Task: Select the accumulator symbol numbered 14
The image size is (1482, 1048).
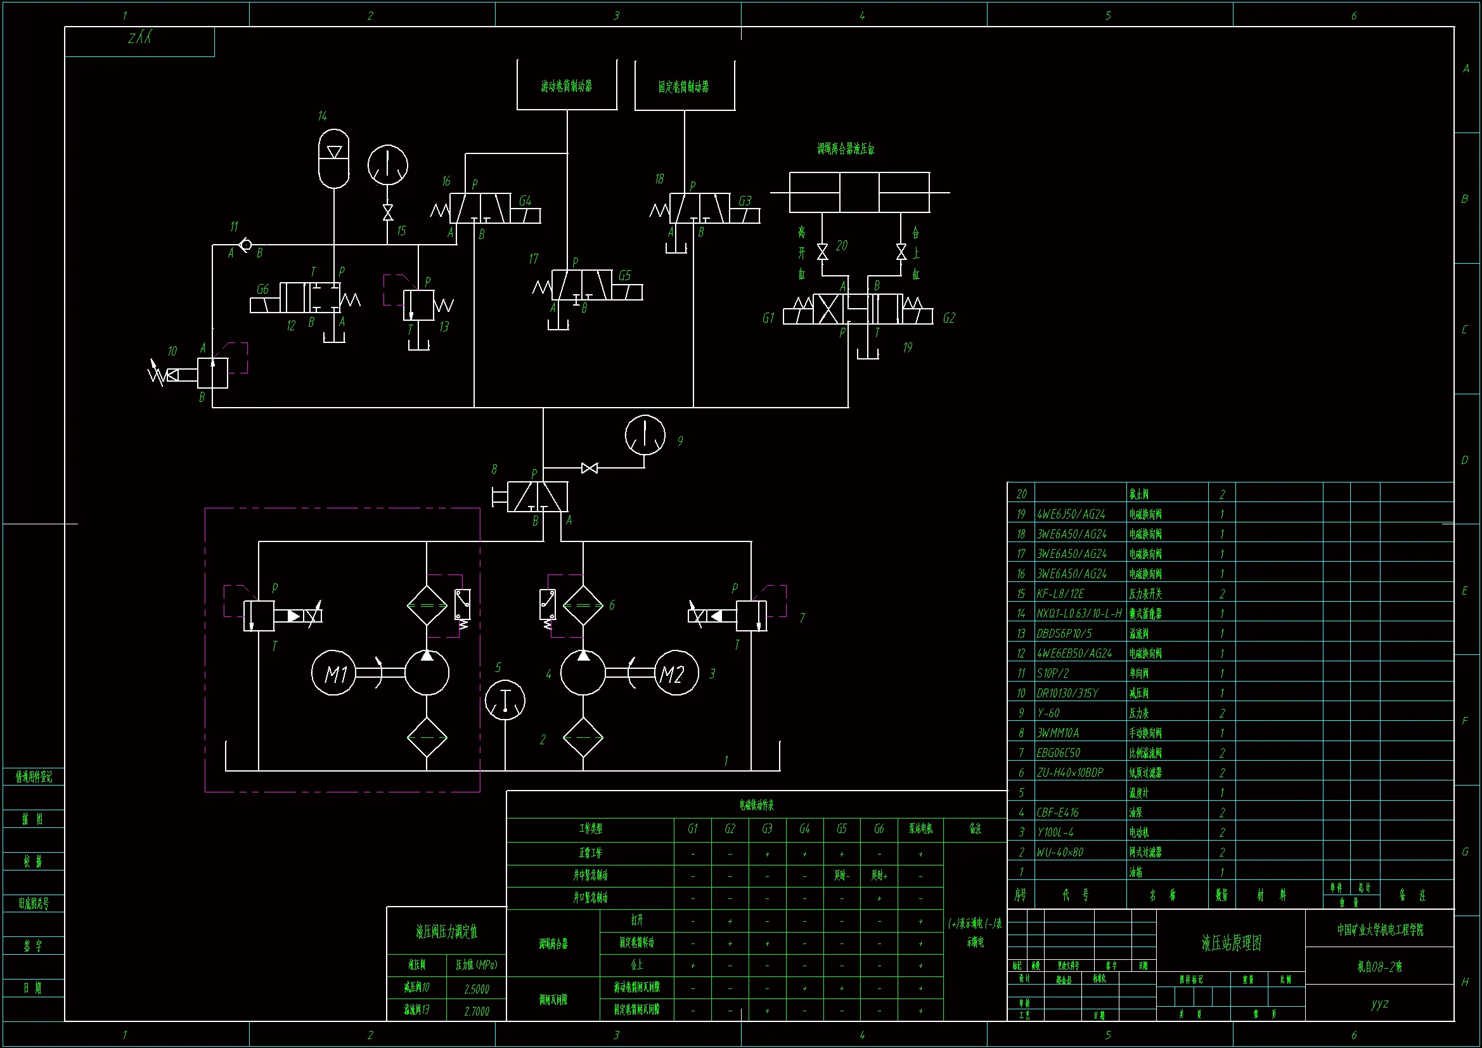Action: tap(333, 159)
